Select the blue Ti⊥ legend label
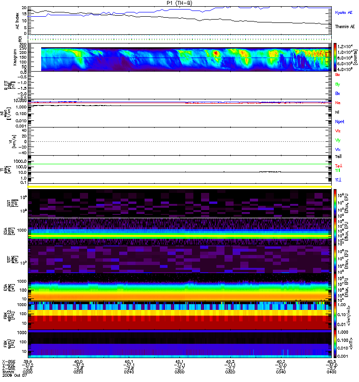Screen dimensions: 359x382 [338, 180]
